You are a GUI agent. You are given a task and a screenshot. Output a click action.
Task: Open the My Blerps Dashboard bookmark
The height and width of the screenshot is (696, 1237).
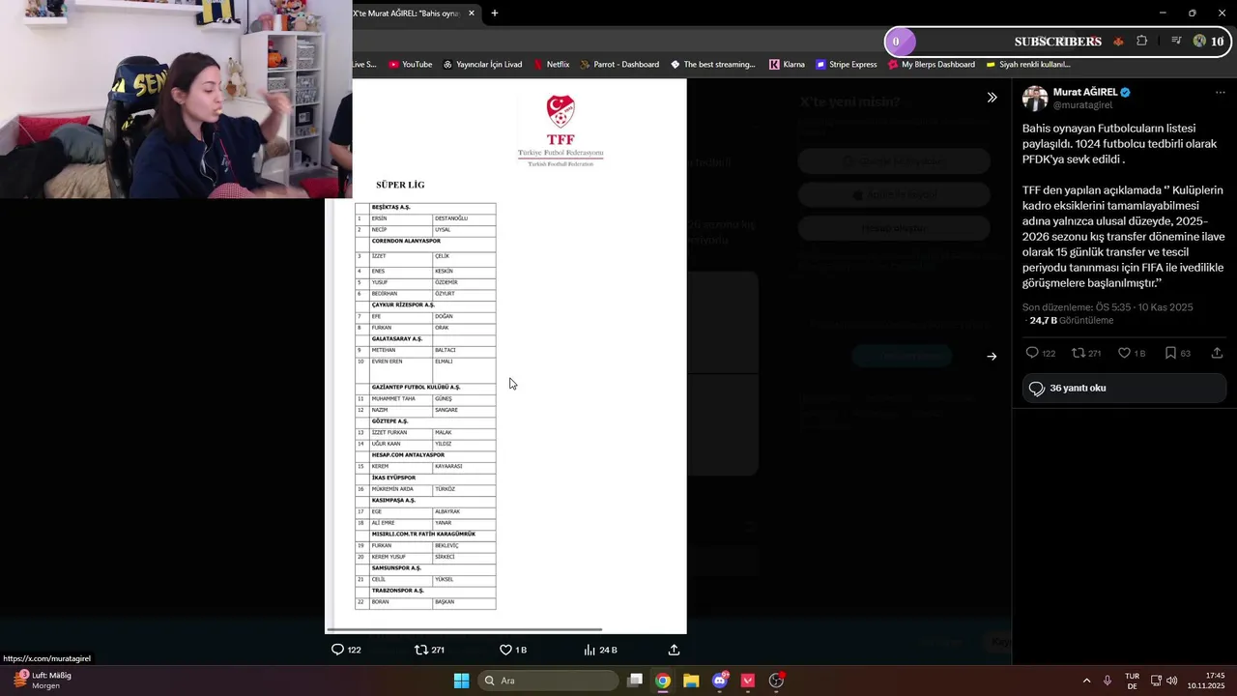pos(931,65)
